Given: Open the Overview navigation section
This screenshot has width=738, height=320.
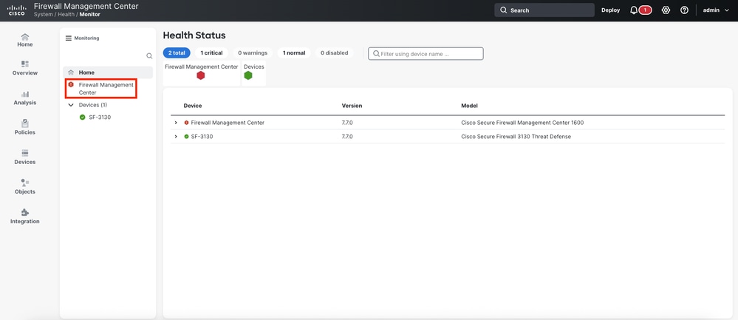Looking at the screenshot, I should [x=25, y=68].
